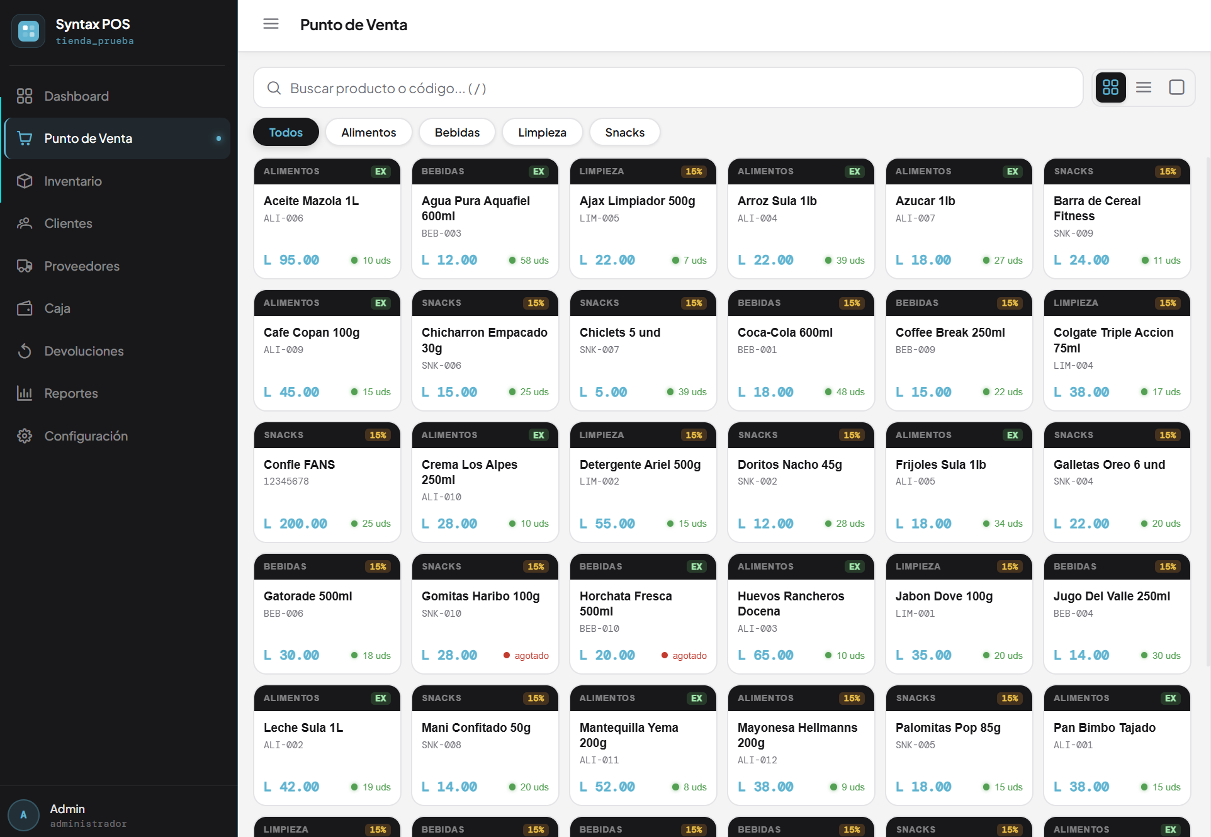Screen dimensions: 1211x837
Task: Select Chicharron Empacado 30g card
Action: (x=485, y=350)
